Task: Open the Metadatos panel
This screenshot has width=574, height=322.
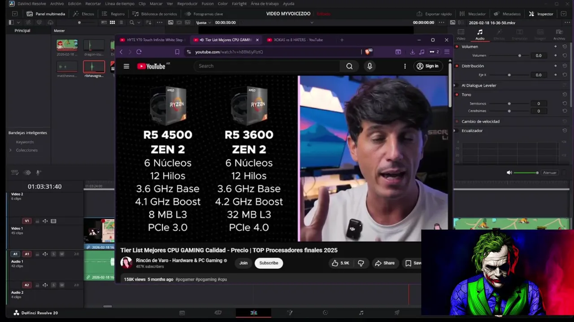Action: [507, 14]
